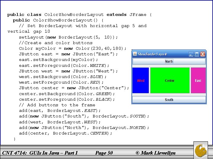The image size is (213, 159).
Task: Click the 'public ColorShowBorderLayout() {' constructor line
Action: coord(58,20)
